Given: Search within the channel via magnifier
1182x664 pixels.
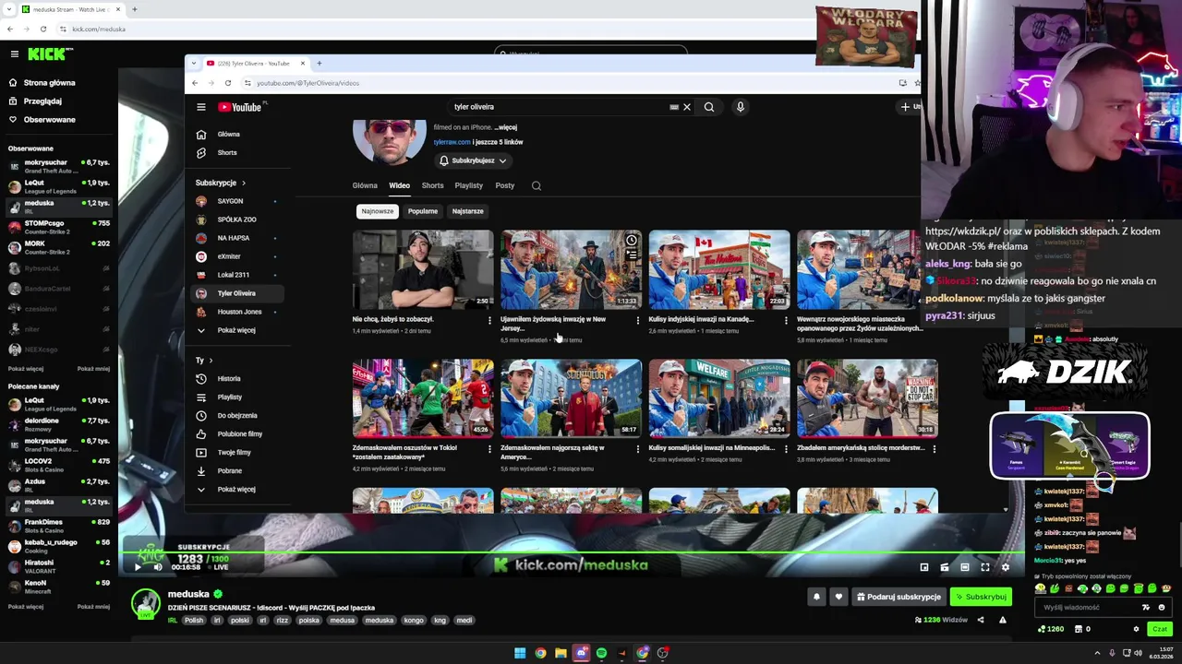Looking at the screenshot, I should tap(537, 185).
